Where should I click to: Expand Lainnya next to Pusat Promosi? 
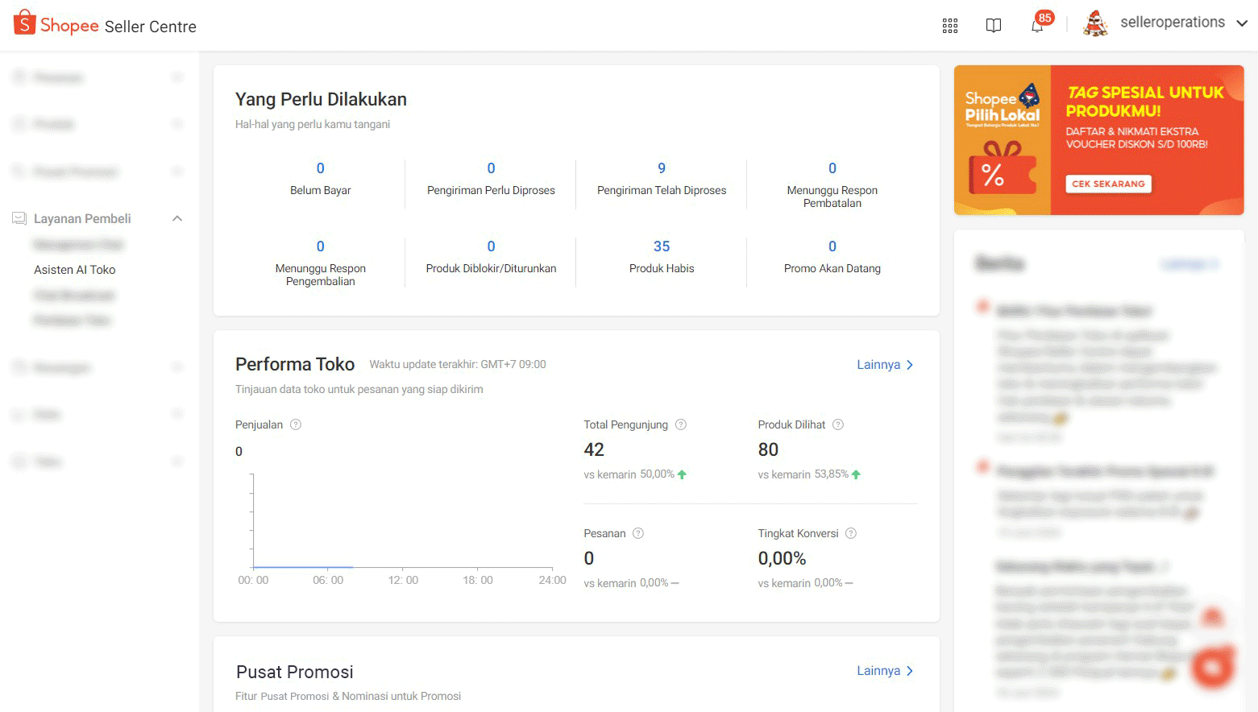pyautogui.click(x=884, y=670)
